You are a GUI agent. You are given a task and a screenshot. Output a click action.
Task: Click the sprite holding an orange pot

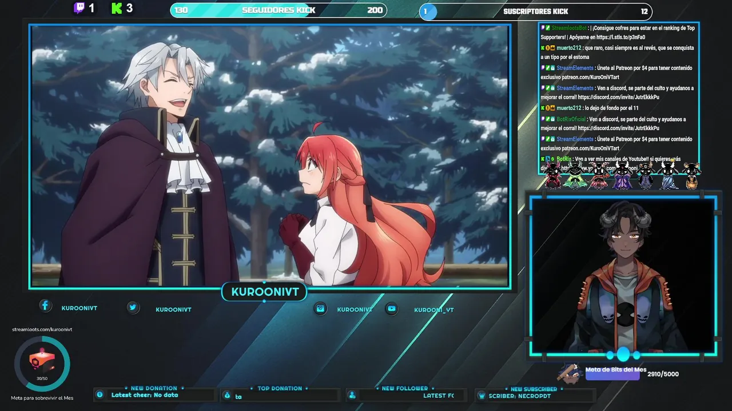tap(692, 175)
